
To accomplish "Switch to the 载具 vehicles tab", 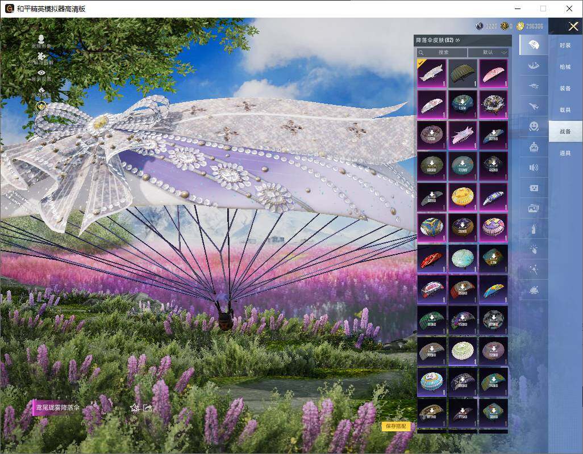I will pos(565,110).
